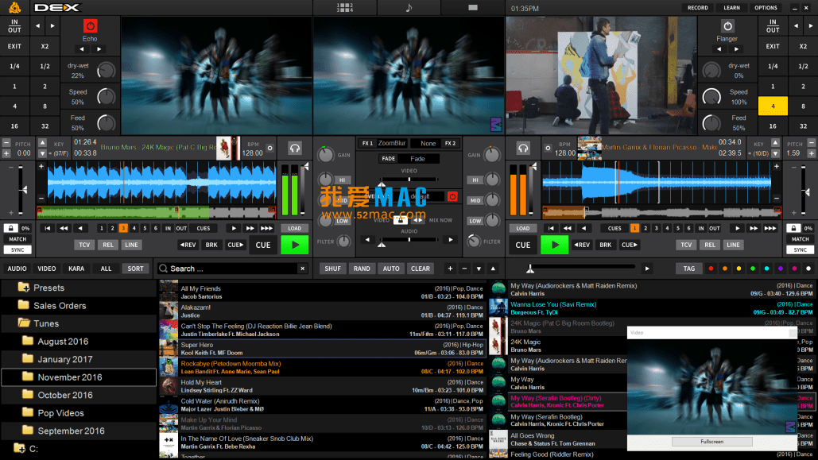Switch to VIDEO filter tab
The image size is (818, 460).
[x=46, y=269]
